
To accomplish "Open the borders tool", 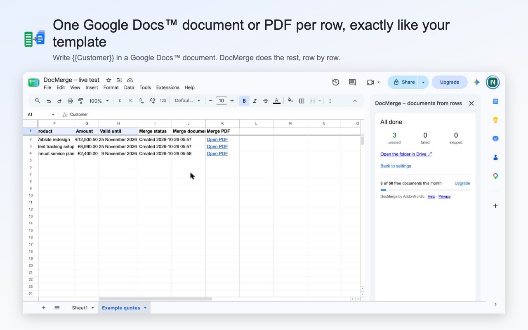I will (302, 101).
